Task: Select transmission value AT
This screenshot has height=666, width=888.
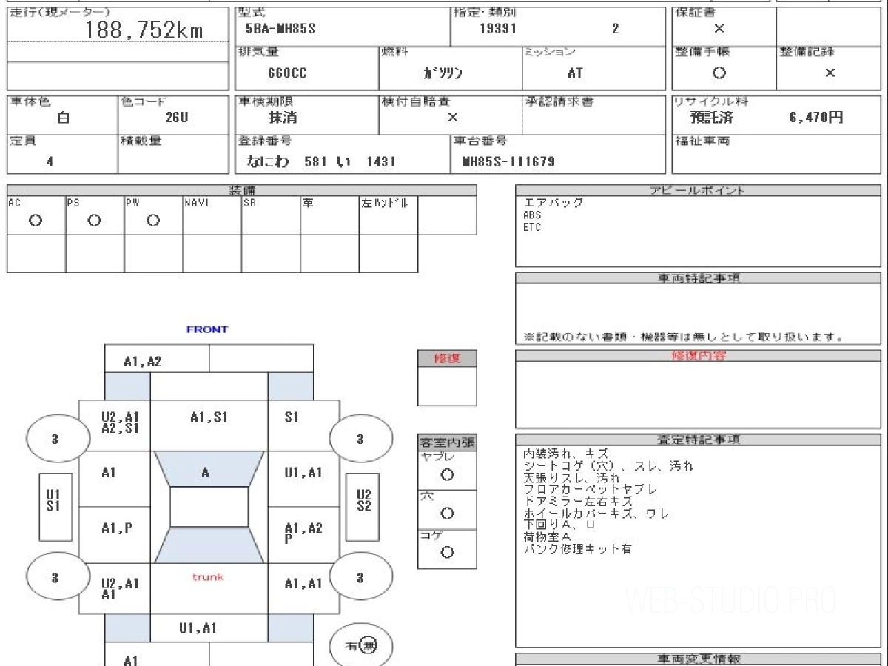Action: click(x=575, y=73)
